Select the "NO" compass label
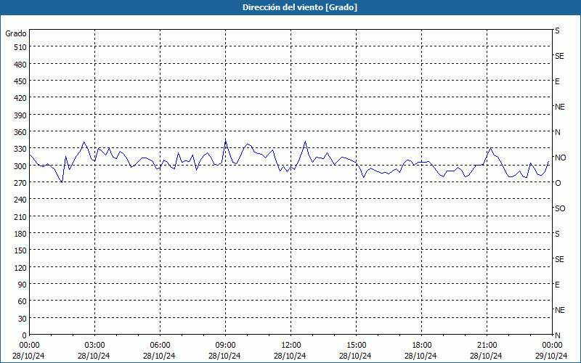The height and width of the screenshot is (363, 581). click(560, 158)
